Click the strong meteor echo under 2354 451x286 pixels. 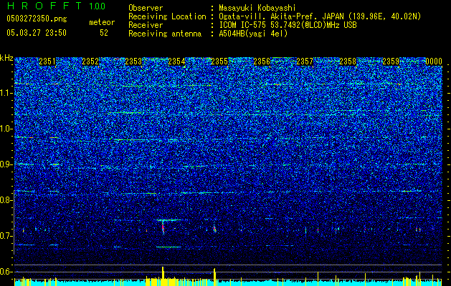(x=163, y=227)
